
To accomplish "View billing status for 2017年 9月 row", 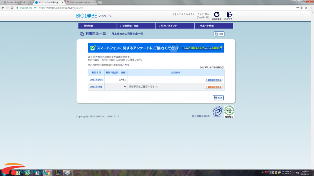I will [x=214, y=87].
